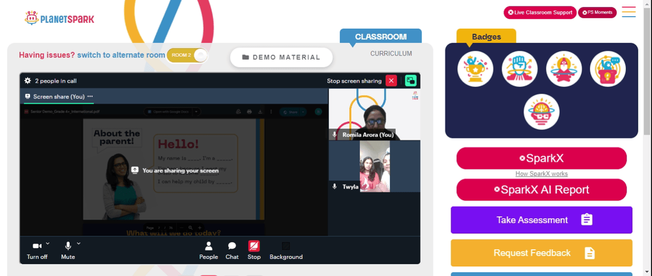This screenshot has width=652, height=276.
Task: Click the raised fist badge
Action: click(520, 69)
